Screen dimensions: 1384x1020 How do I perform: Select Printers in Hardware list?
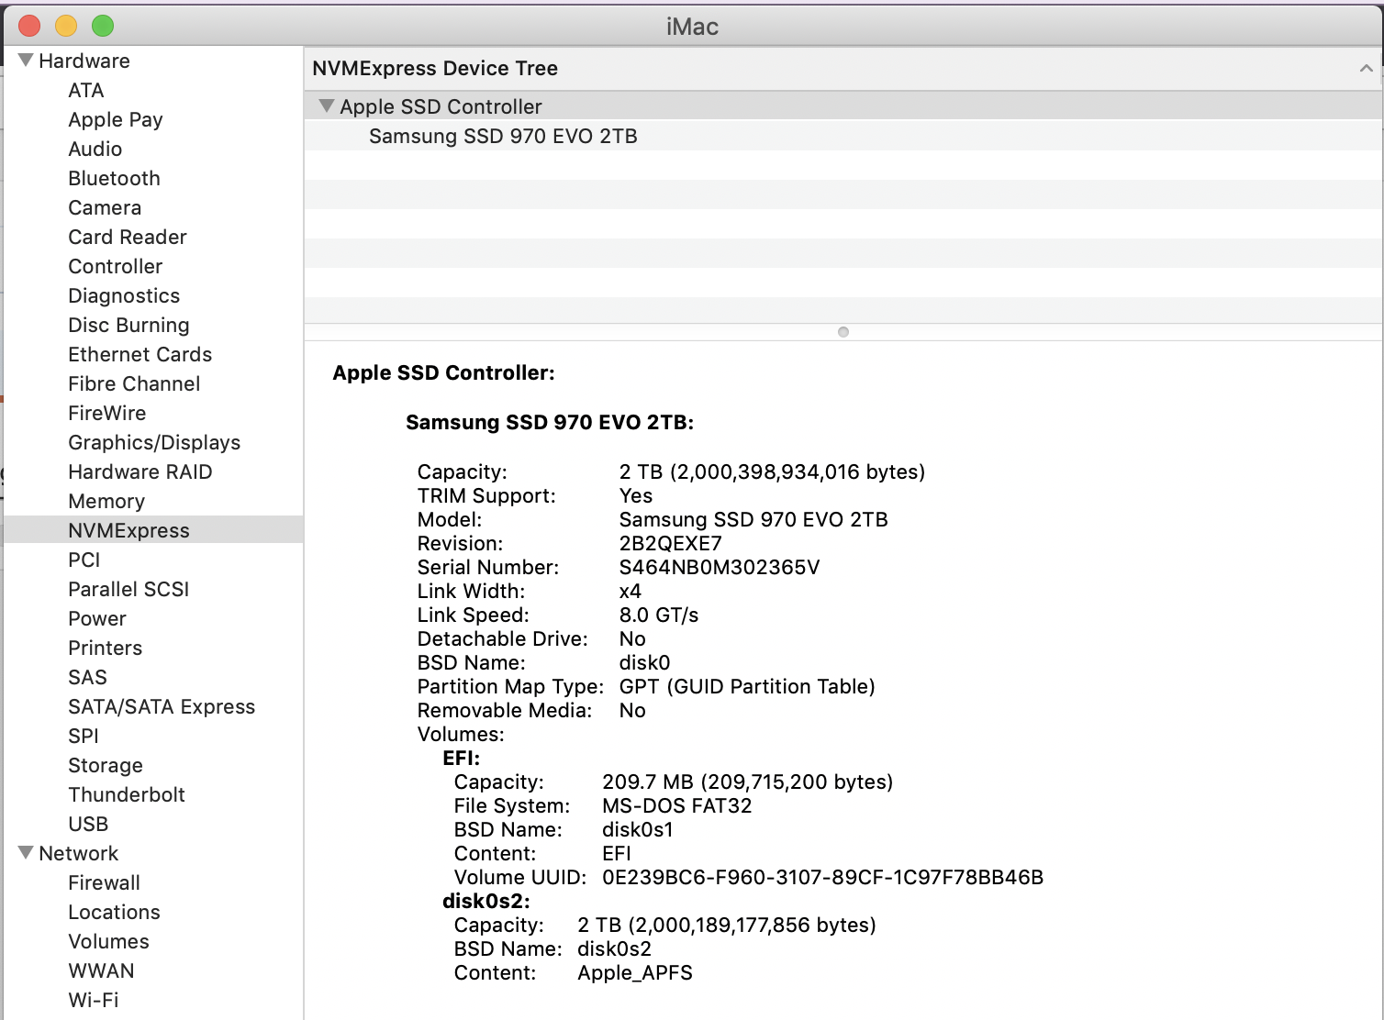pos(106,648)
